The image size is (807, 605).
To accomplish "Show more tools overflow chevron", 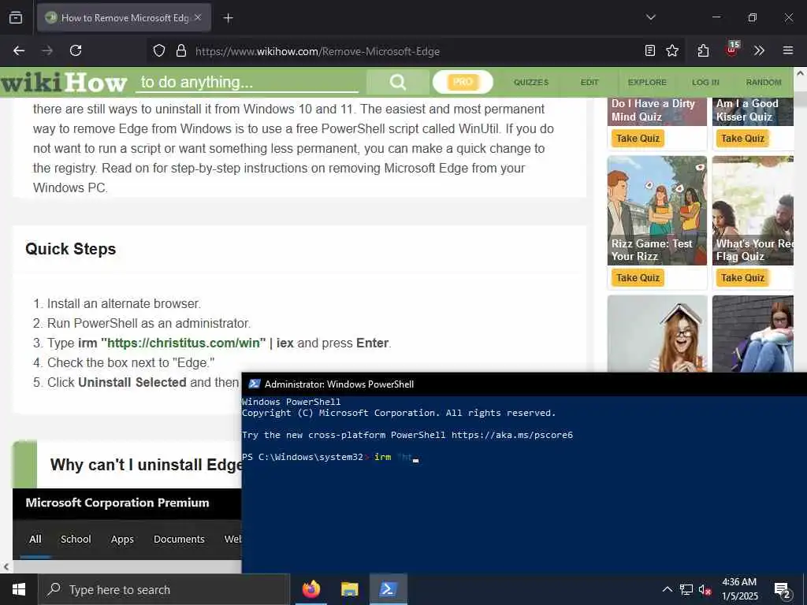I will 759,50.
